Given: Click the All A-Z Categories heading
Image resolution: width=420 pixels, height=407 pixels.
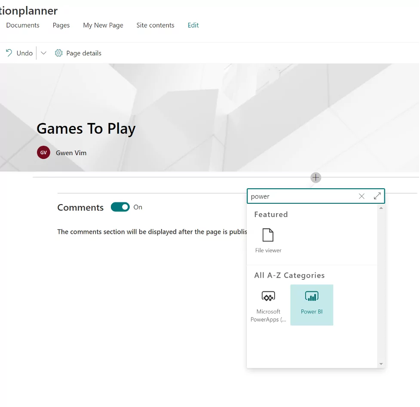Looking at the screenshot, I should tap(289, 275).
